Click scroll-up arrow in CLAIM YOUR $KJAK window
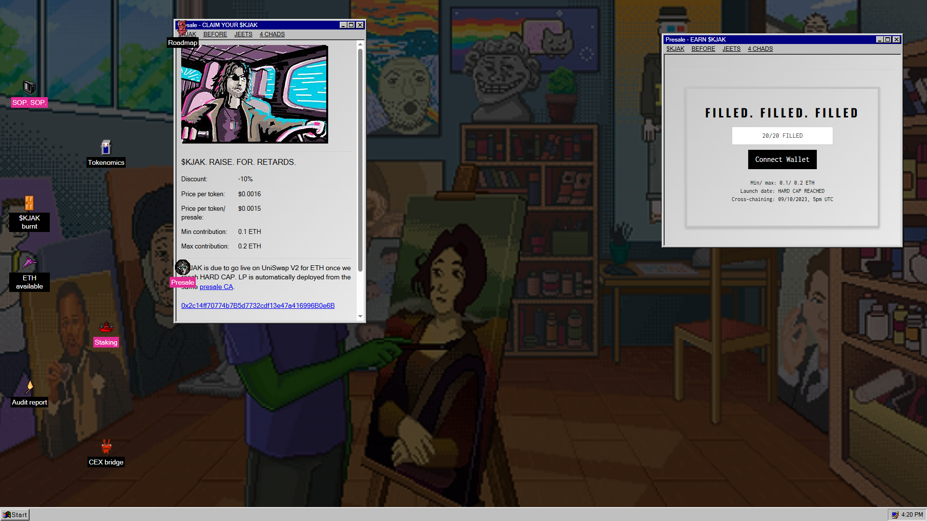The width and height of the screenshot is (927, 521). [360, 44]
